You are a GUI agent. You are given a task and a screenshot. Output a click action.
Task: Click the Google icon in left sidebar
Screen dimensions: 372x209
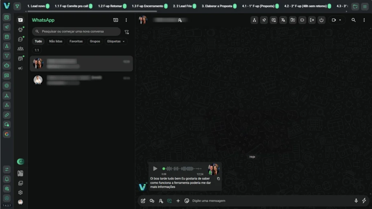tap(7, 134)
